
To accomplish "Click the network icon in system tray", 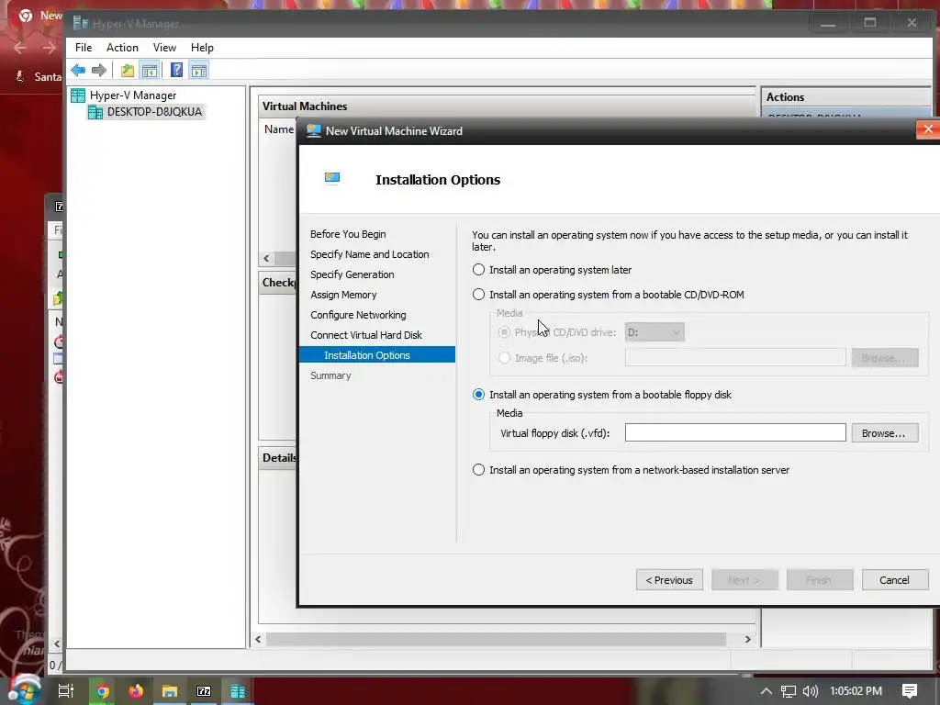I will (789, 691).
